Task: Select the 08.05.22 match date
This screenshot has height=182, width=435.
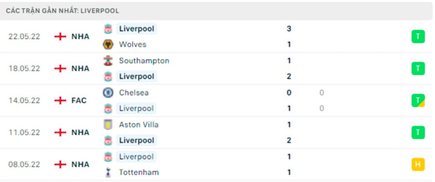Action: point(24,164)
